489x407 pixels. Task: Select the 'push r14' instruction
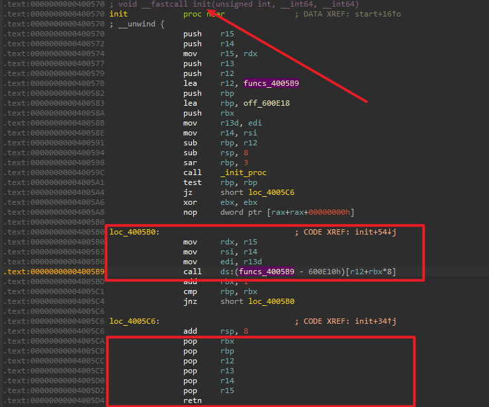tap(208, 44)
